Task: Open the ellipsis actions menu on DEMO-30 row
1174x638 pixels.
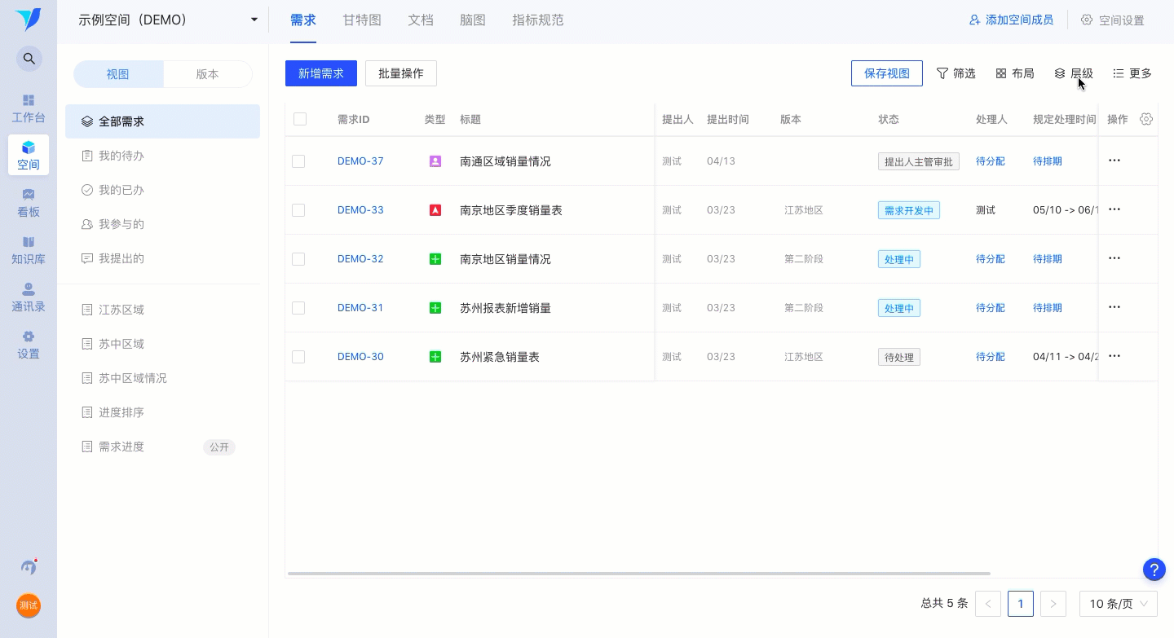Action: (1114, 356)
